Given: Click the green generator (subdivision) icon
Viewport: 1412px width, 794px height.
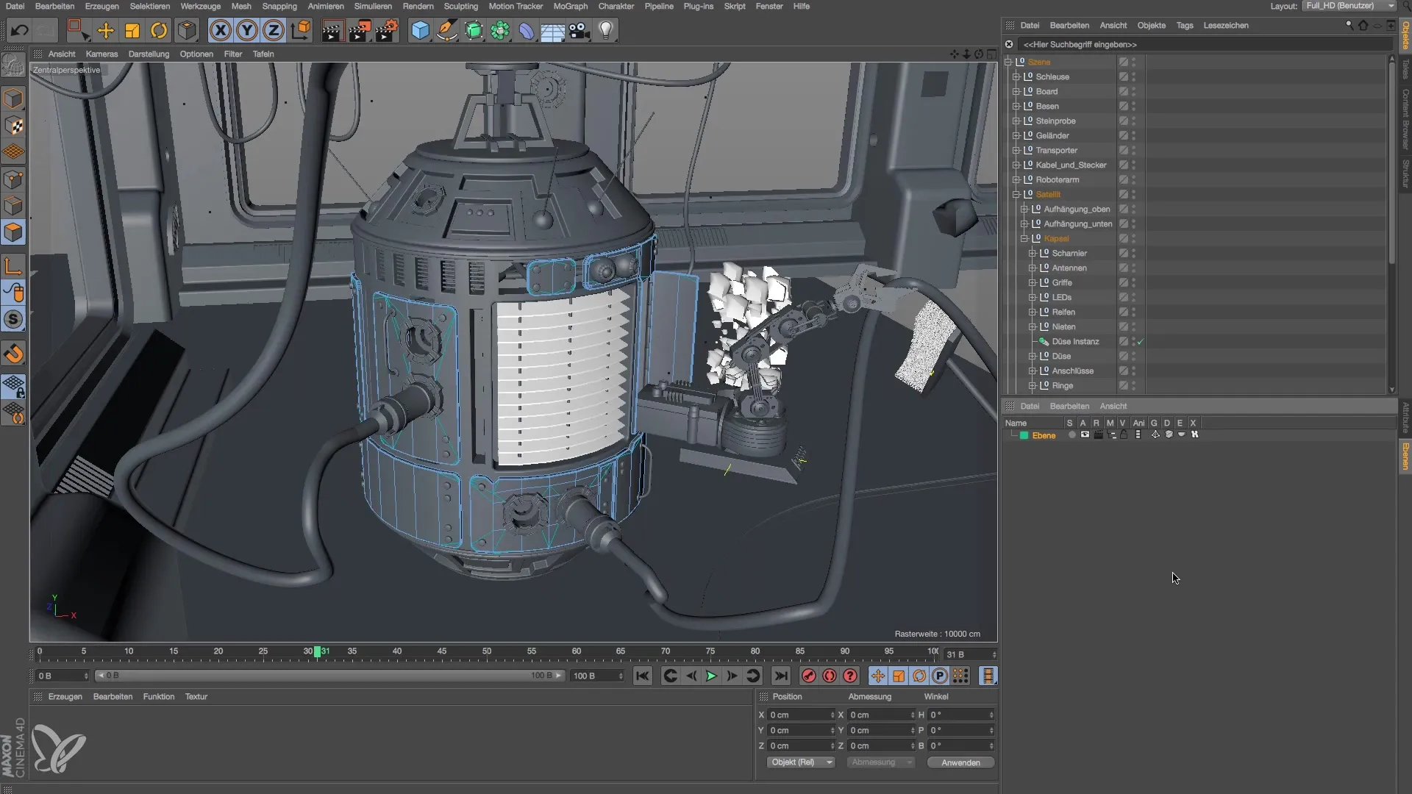Looking at the screenshot, I should (474, 30).
